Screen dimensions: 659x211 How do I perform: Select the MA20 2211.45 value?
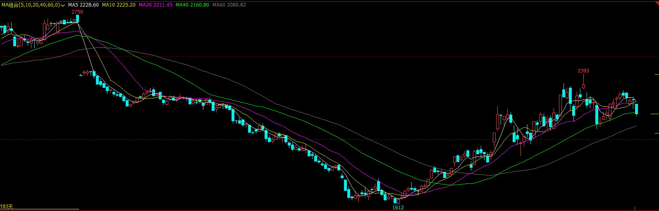[155, 5]
